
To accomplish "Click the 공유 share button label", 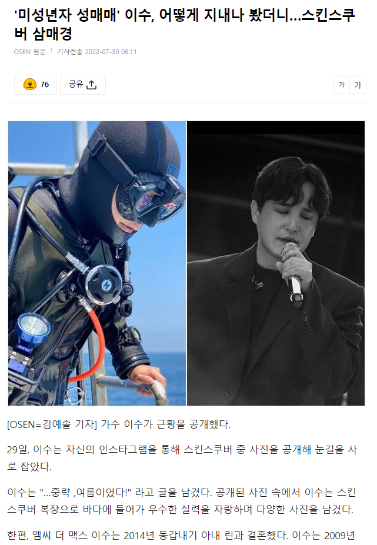I will tap(76, 84).
